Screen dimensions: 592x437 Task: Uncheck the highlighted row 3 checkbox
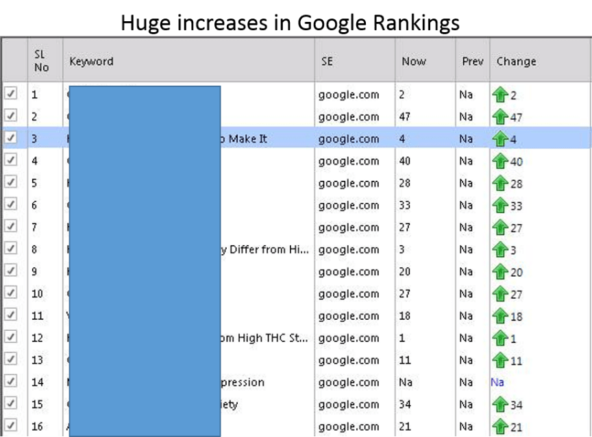point(10,138)
